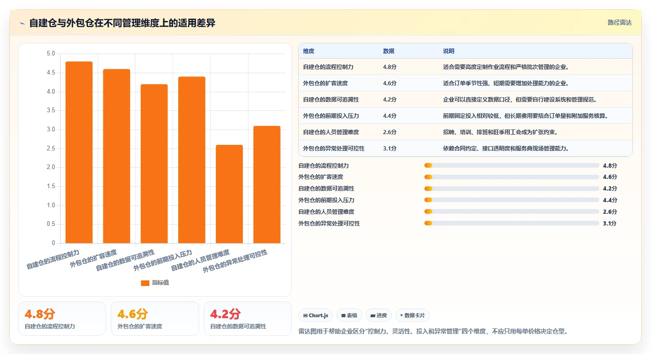Click the 数据 column header
The height and width of the screenshot is (354, 651).
click(389, 51)
